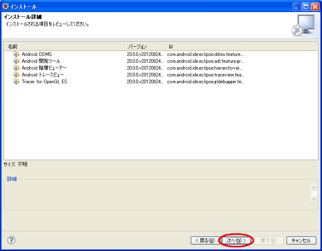The height and width of the screenshot is (251, 322).
Task: Click the Eclipse icon in title bar
Action: [x=6, y=6]
